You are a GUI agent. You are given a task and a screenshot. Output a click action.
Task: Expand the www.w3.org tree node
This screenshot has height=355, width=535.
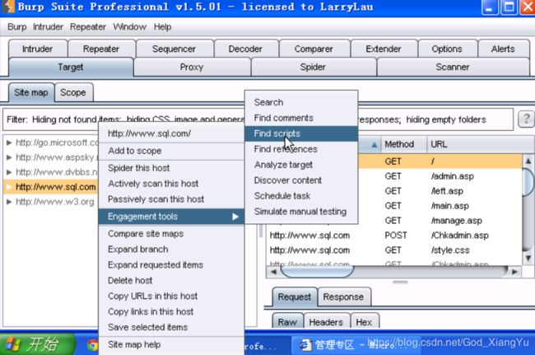click(x=9, y=202)
